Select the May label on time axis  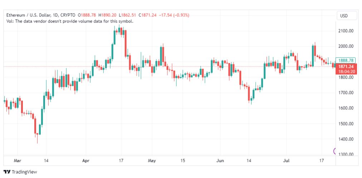click(x=152, y=160)
